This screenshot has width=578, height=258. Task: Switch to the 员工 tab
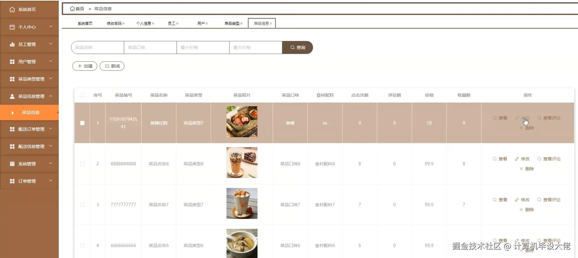(x=171, y=24)
